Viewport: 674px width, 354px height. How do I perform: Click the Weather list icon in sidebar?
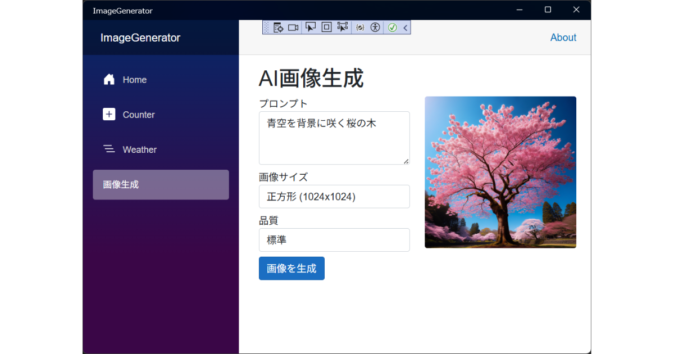[109, 149]
